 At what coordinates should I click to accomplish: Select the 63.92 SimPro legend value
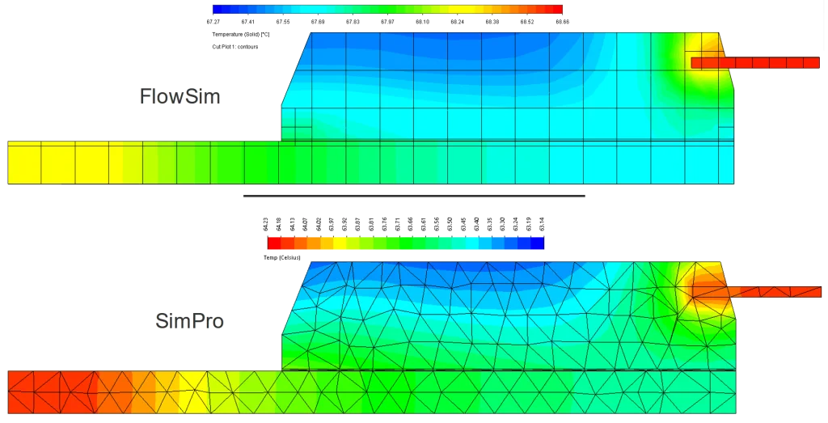[x=344, y=224]
